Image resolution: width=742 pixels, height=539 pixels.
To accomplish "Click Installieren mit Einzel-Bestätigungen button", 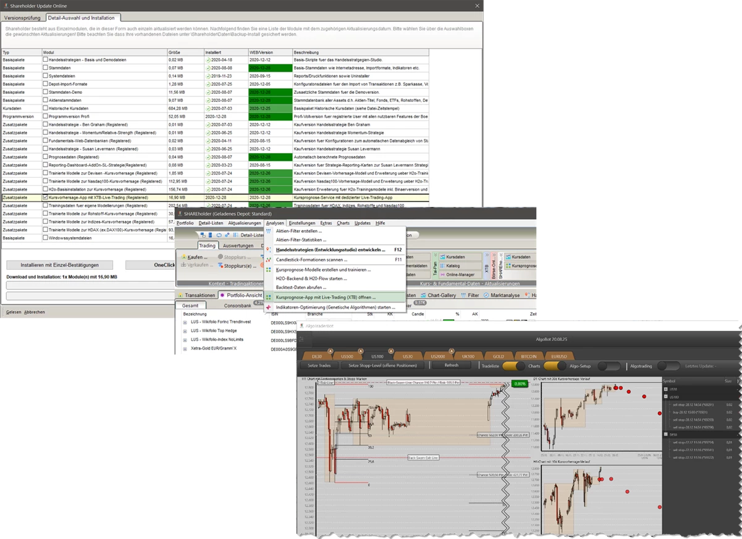I will pyautogui.click(x=59, y=265).
